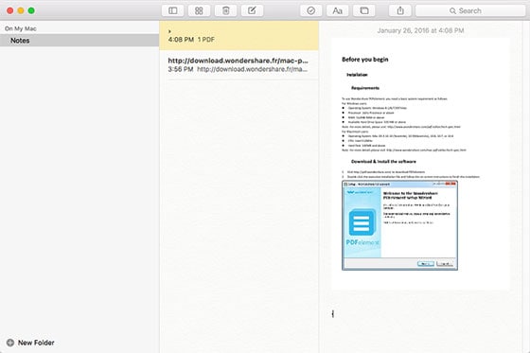The image size is (530, 353).
Task: Open the download.wondershare.fr note
Action: point(238,64)
